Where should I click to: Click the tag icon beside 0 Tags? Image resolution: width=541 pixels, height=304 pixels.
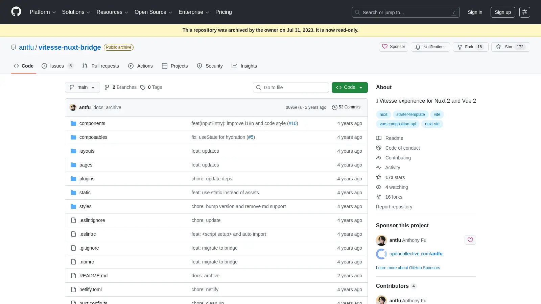click(143, 87)
